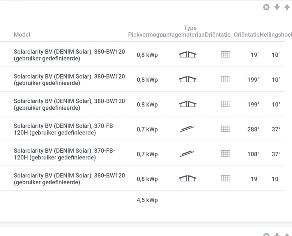Select panel grid icon in 288° row

(x=226, y=129)
